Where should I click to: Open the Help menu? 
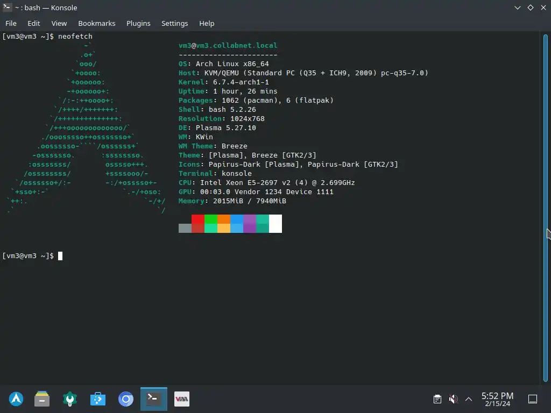click(x=207, y=23)
